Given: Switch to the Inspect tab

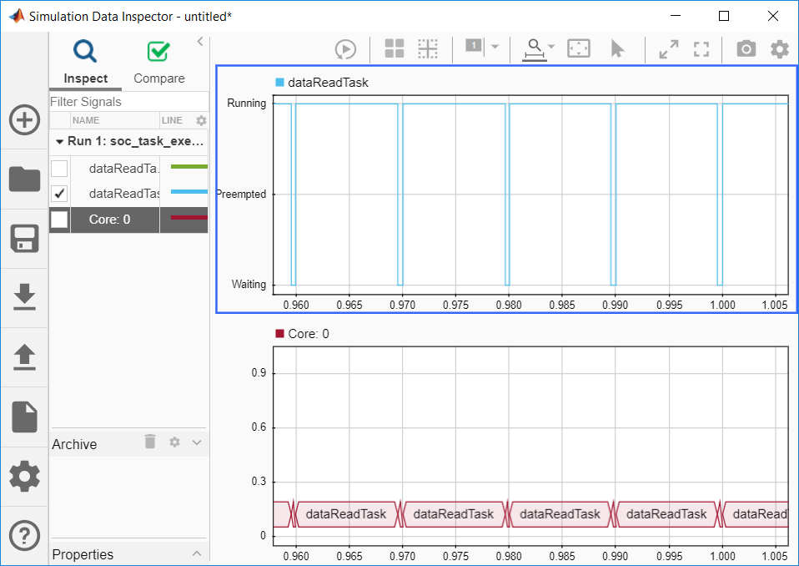Looking at the screenshot, I should click(x=86, y=63).
